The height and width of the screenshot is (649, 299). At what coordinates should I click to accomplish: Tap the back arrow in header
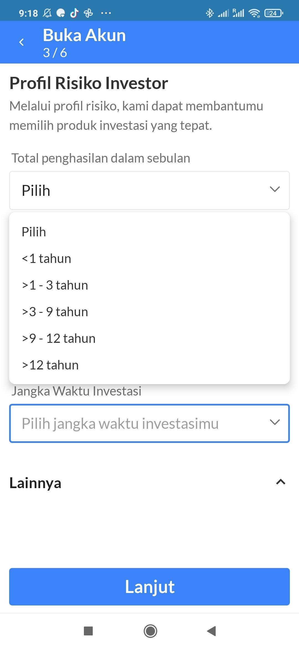tap(21, 42)
